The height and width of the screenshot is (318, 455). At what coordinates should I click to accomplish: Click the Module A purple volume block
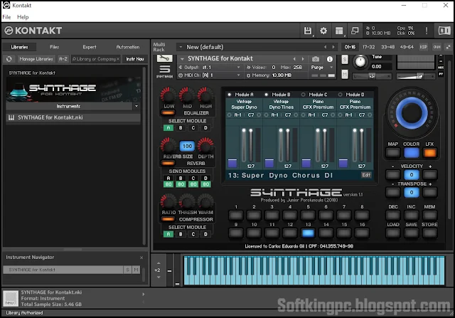pyautogui.click(x=232, y=163)
